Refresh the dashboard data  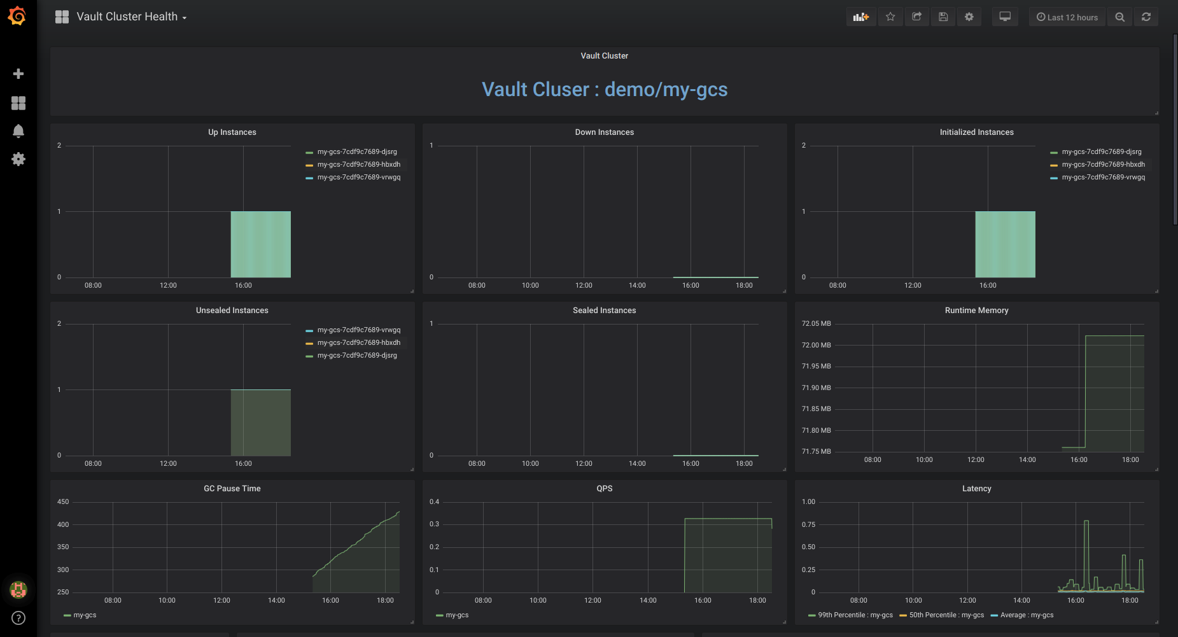click(1146, 17)
